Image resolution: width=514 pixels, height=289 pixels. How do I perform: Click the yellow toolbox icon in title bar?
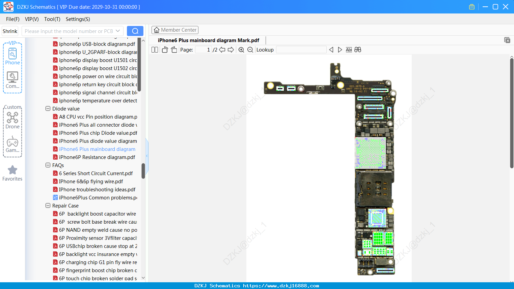[x=472, y=7]
